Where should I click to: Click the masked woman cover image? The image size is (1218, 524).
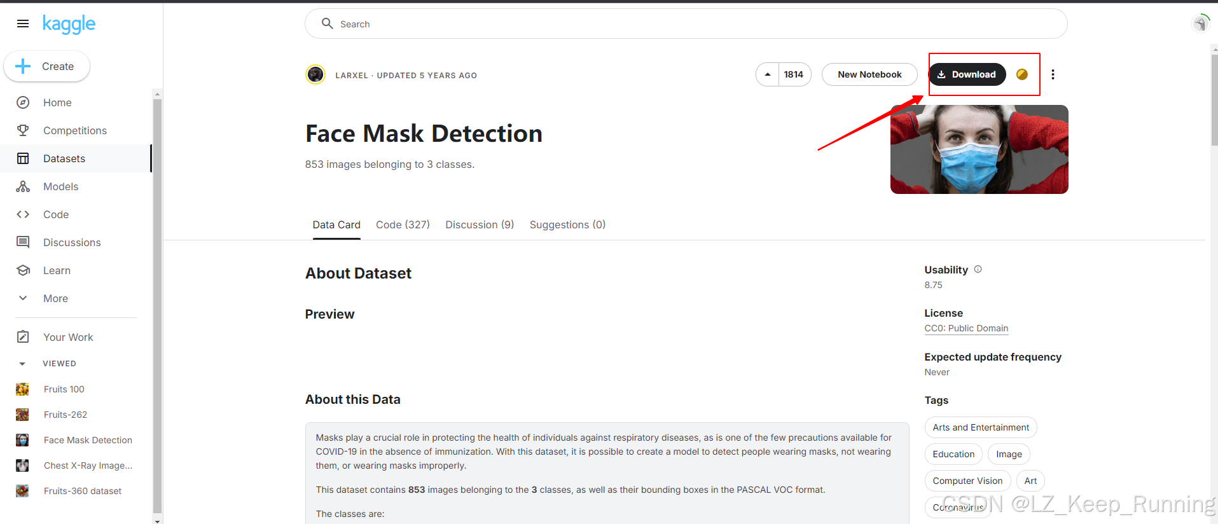click(979, 149)
